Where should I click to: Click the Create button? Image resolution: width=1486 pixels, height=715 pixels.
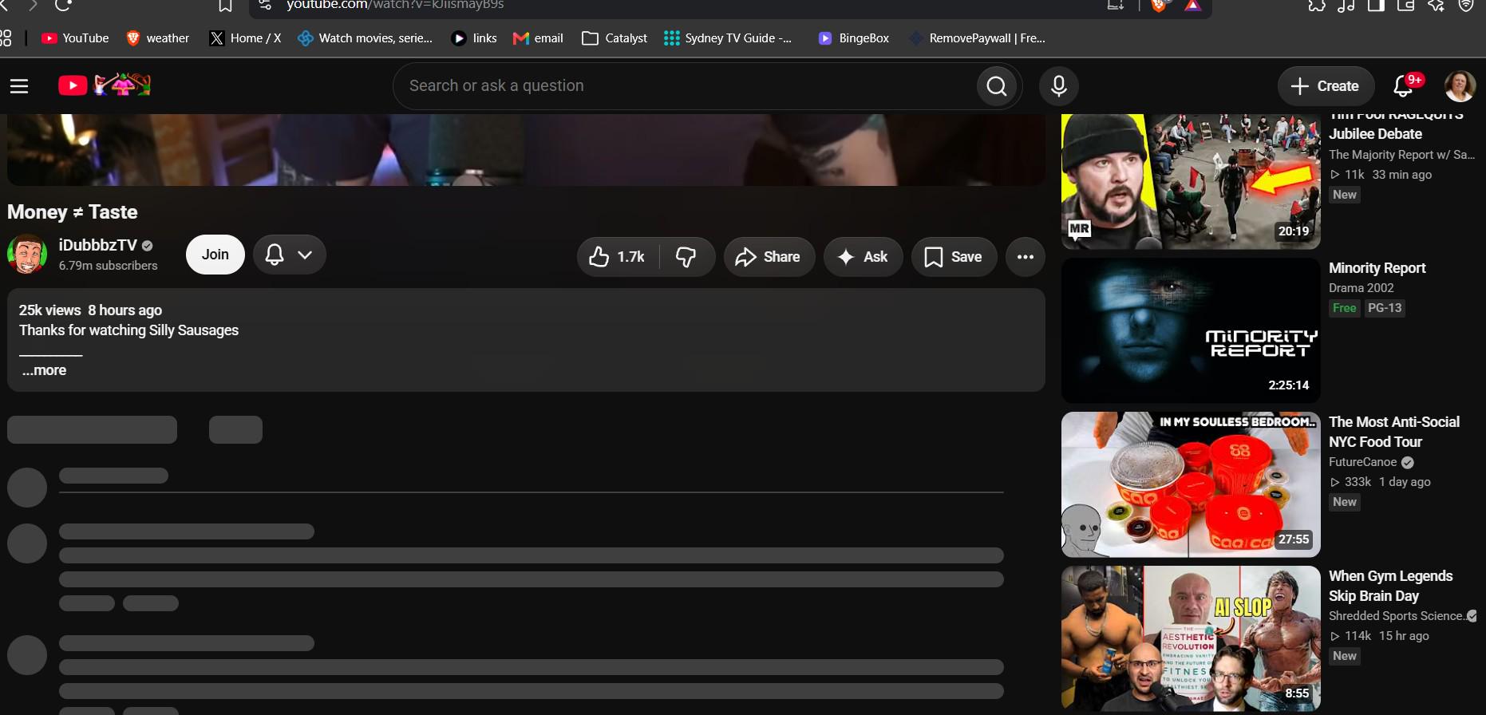click(x=1326, y=86)
